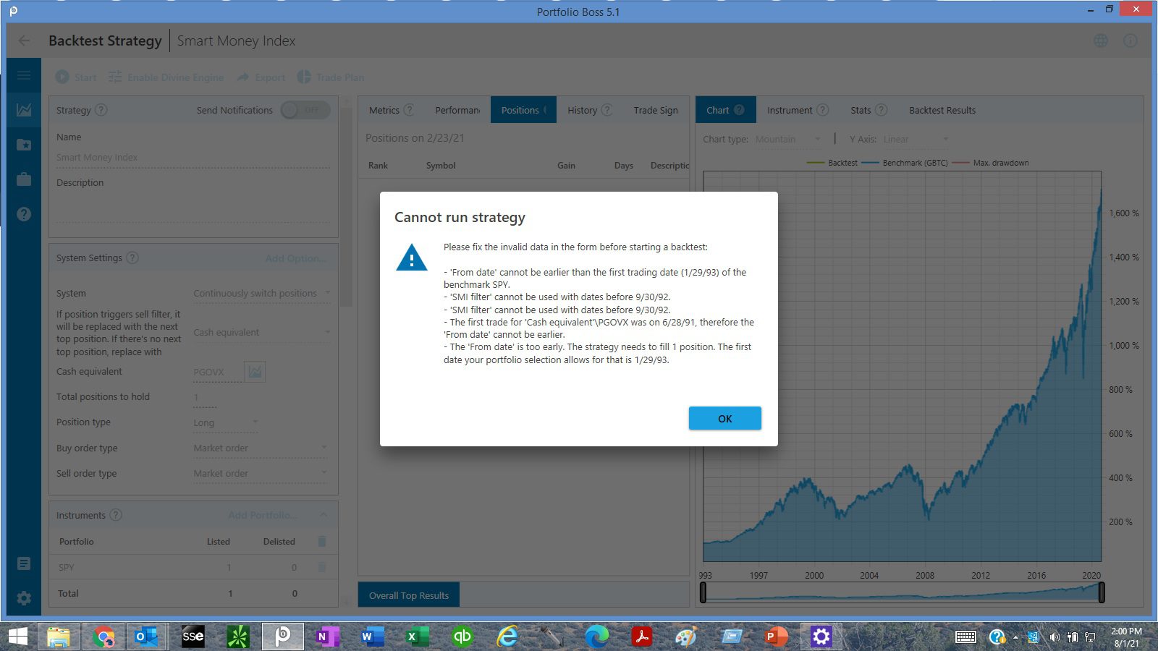Open the Cash equivalent replacement dropdown
Viewport: 1158px width, 651px height.
click(x=262, y=332)
